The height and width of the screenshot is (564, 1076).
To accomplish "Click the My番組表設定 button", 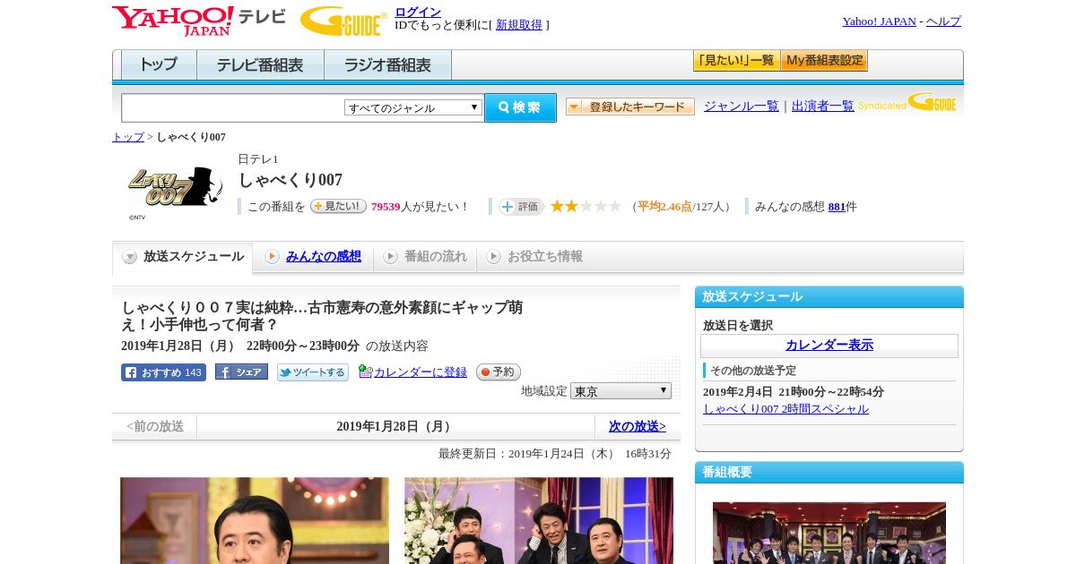I will pos(824,61).
